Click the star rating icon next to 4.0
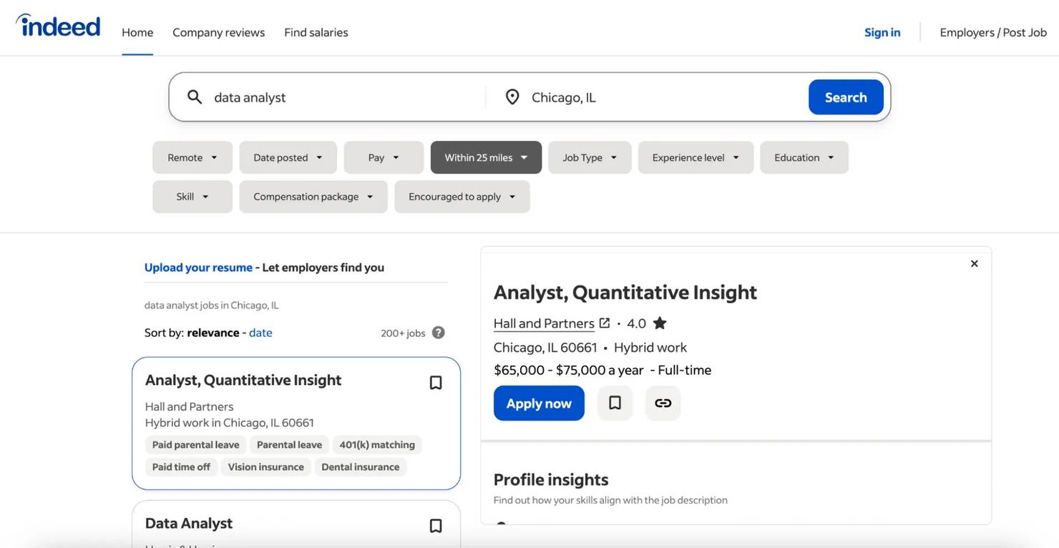 tap(660, 323)
